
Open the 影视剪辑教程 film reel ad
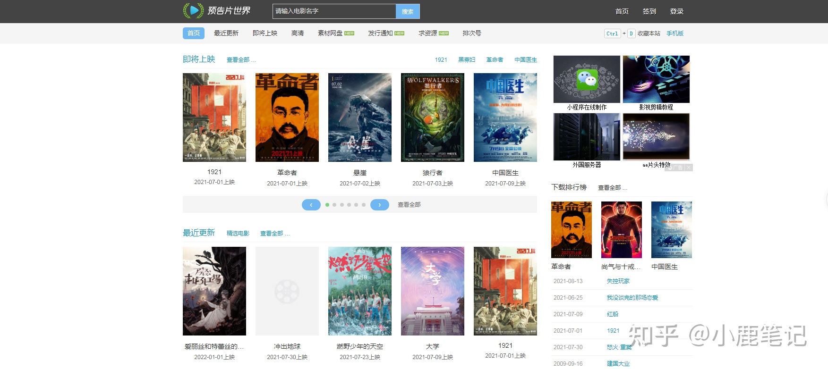pyautogui.click(x=656, y=79)
